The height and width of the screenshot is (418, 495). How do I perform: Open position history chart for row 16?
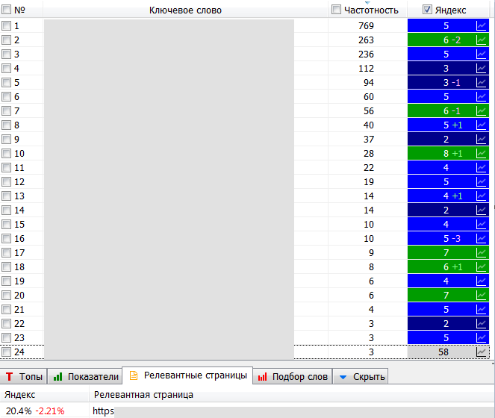point(481,239)
